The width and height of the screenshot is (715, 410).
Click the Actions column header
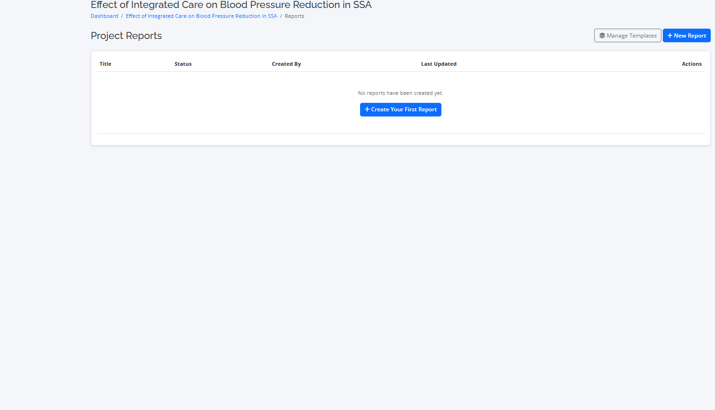point(691,64)
